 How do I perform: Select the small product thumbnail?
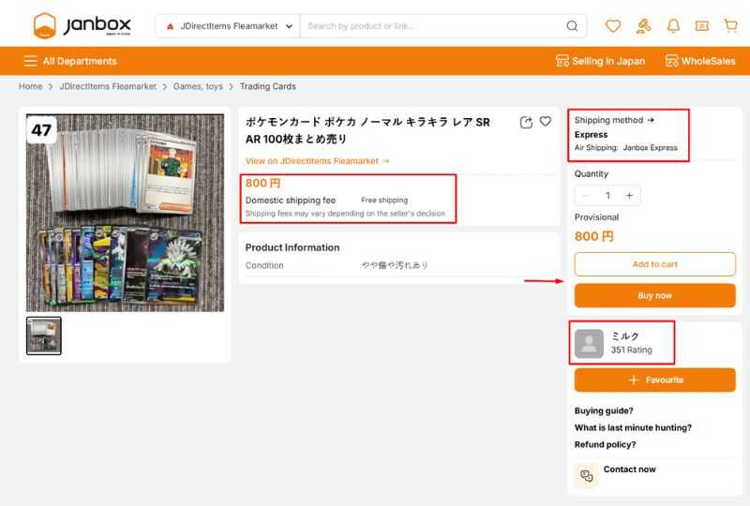tap(43, 335)
